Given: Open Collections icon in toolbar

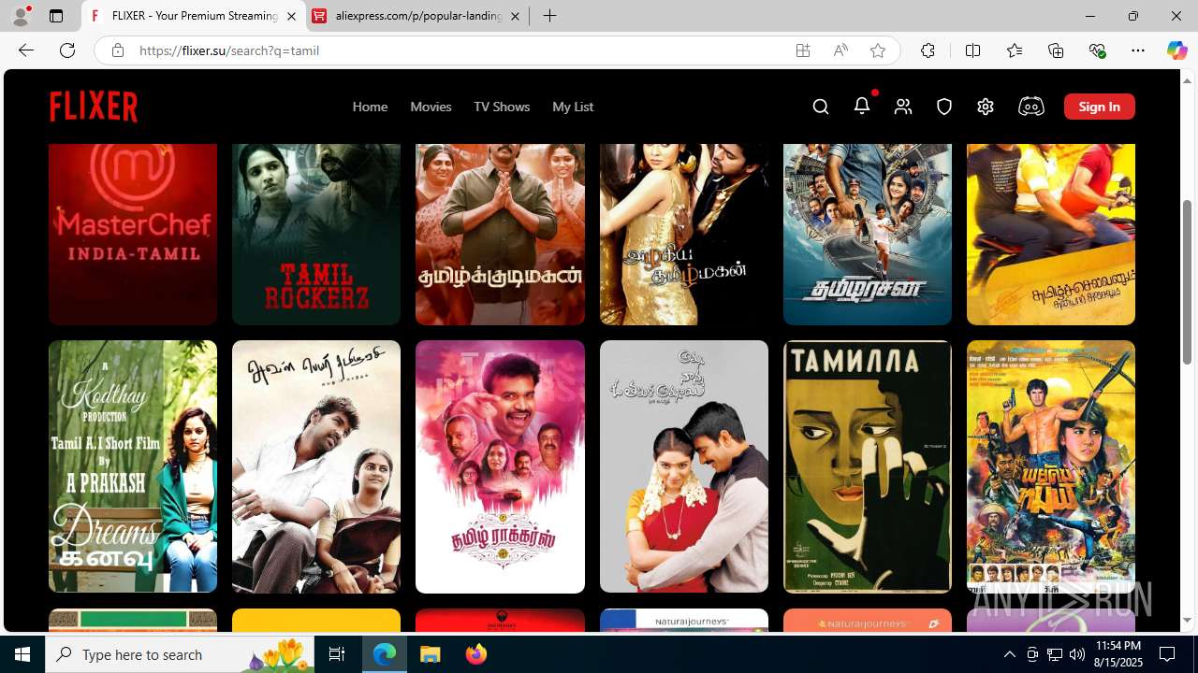Looking at the screenshot, I should 1056,50.
